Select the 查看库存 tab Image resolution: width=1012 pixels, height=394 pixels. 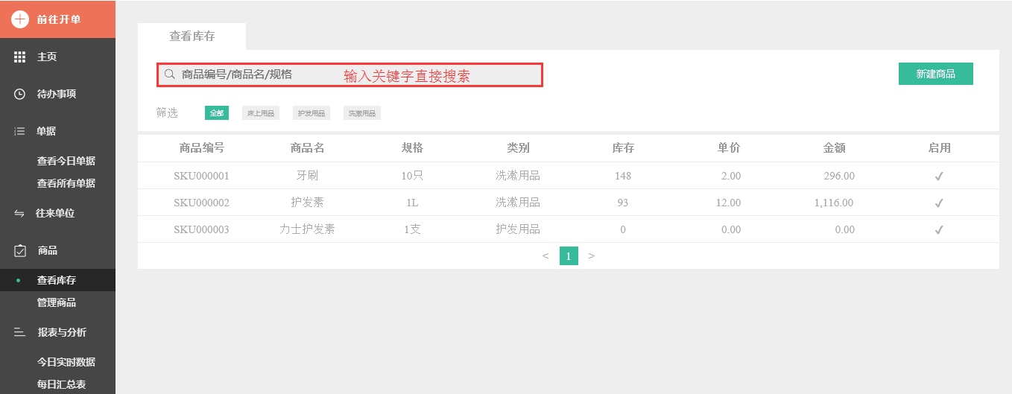click(x=192, y=36)
